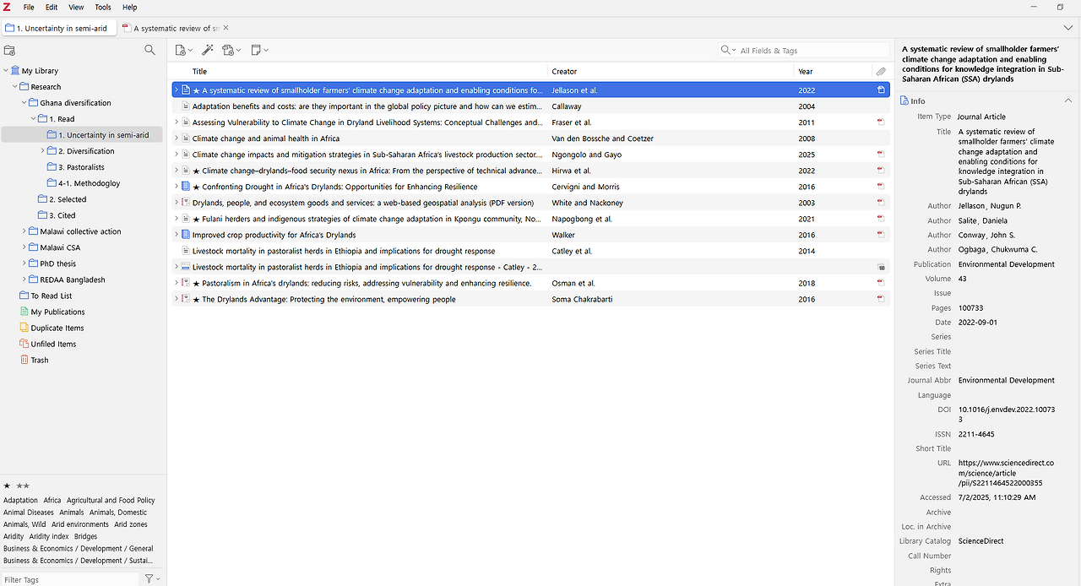Screen dimensions: 1081x586
Task: Click the Info section icon
Action: (904, 101)
